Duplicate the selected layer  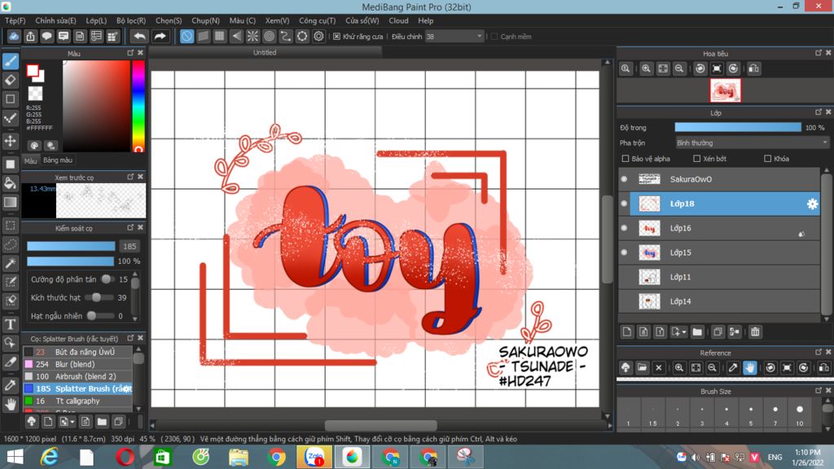pos(718,332)
